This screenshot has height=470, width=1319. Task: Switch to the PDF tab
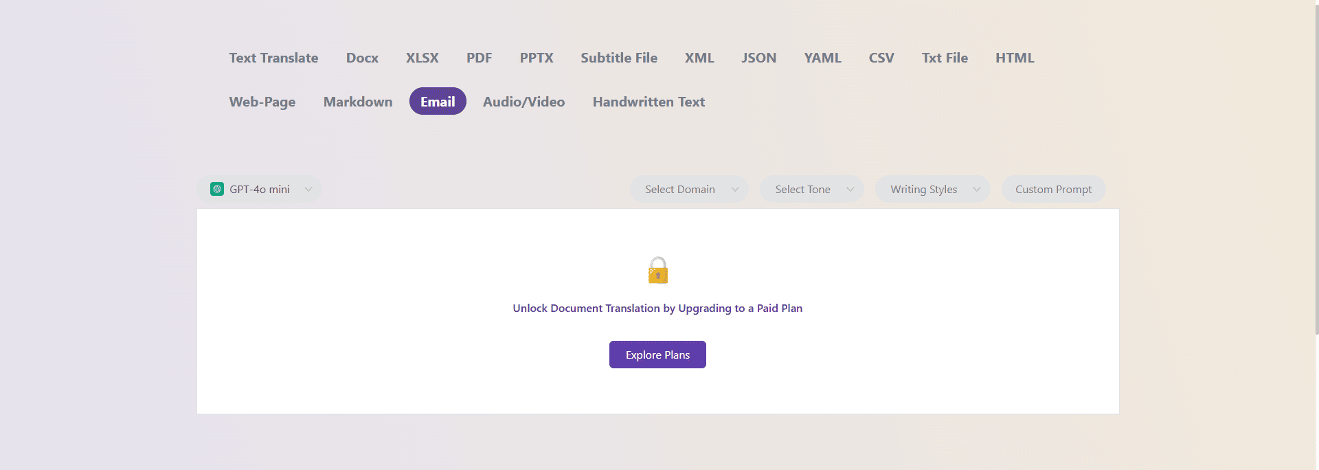[x=479, y=58]
